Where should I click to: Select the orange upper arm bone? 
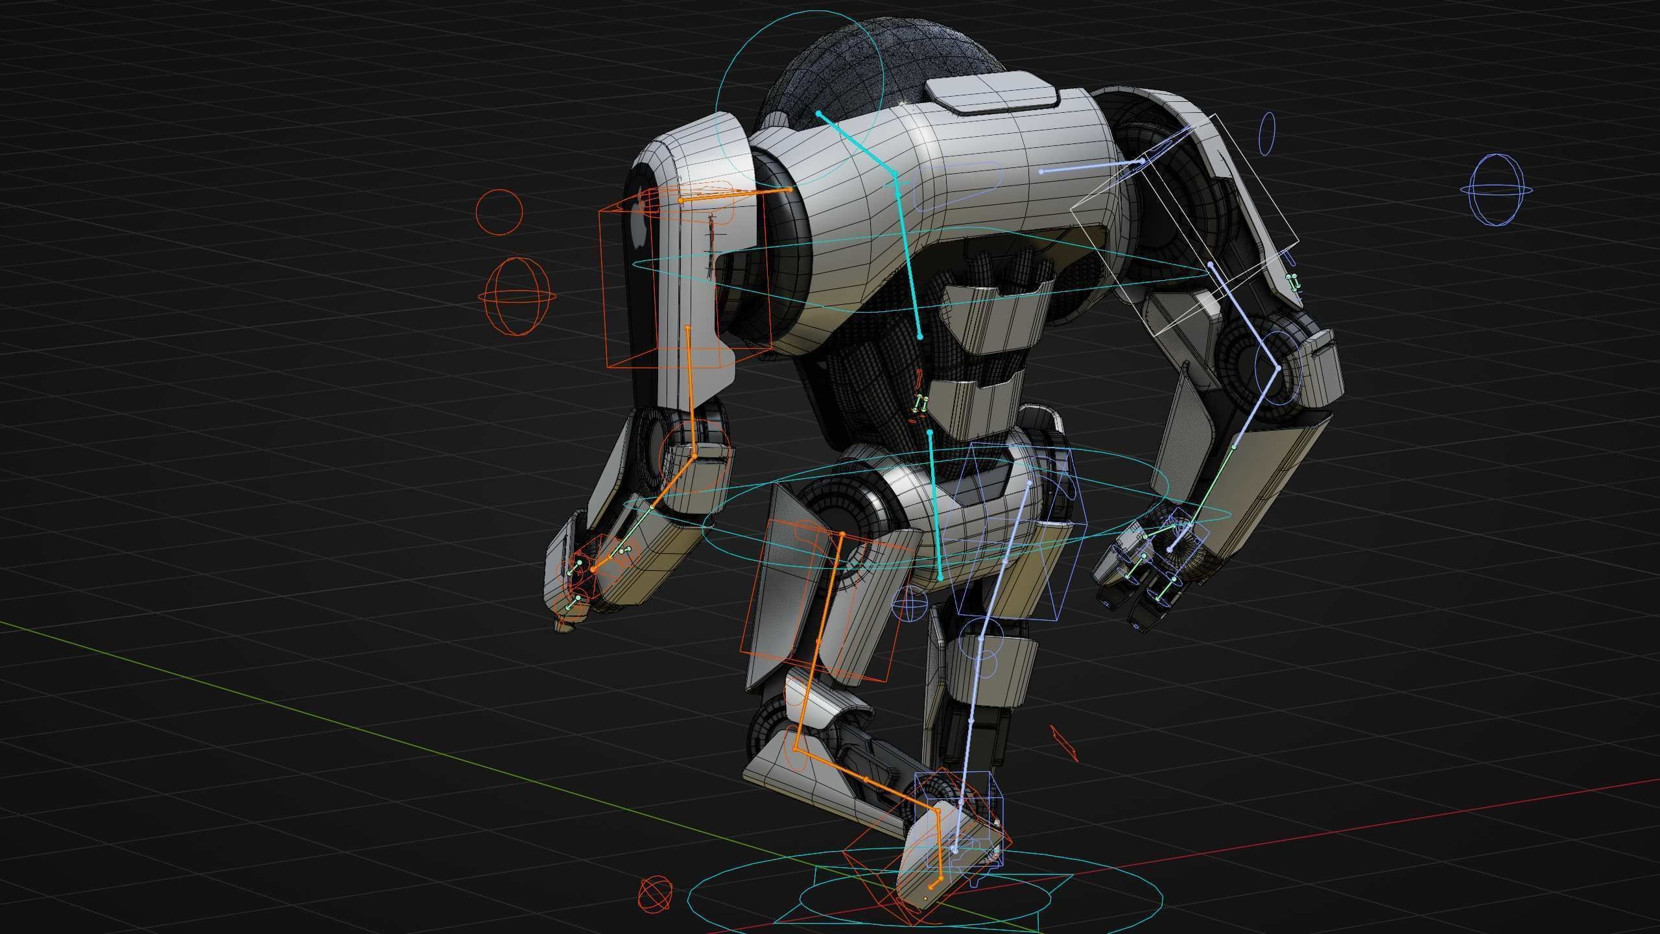(x=690, y=392)
